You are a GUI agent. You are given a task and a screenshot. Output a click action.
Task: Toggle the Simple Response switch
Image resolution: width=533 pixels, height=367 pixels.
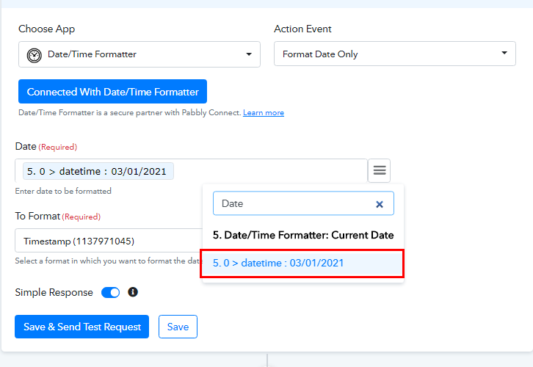[110, 293]
